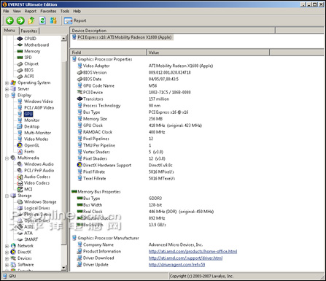Select CPUID in the tree
The image size is (326, 281).
click(30, 39)
